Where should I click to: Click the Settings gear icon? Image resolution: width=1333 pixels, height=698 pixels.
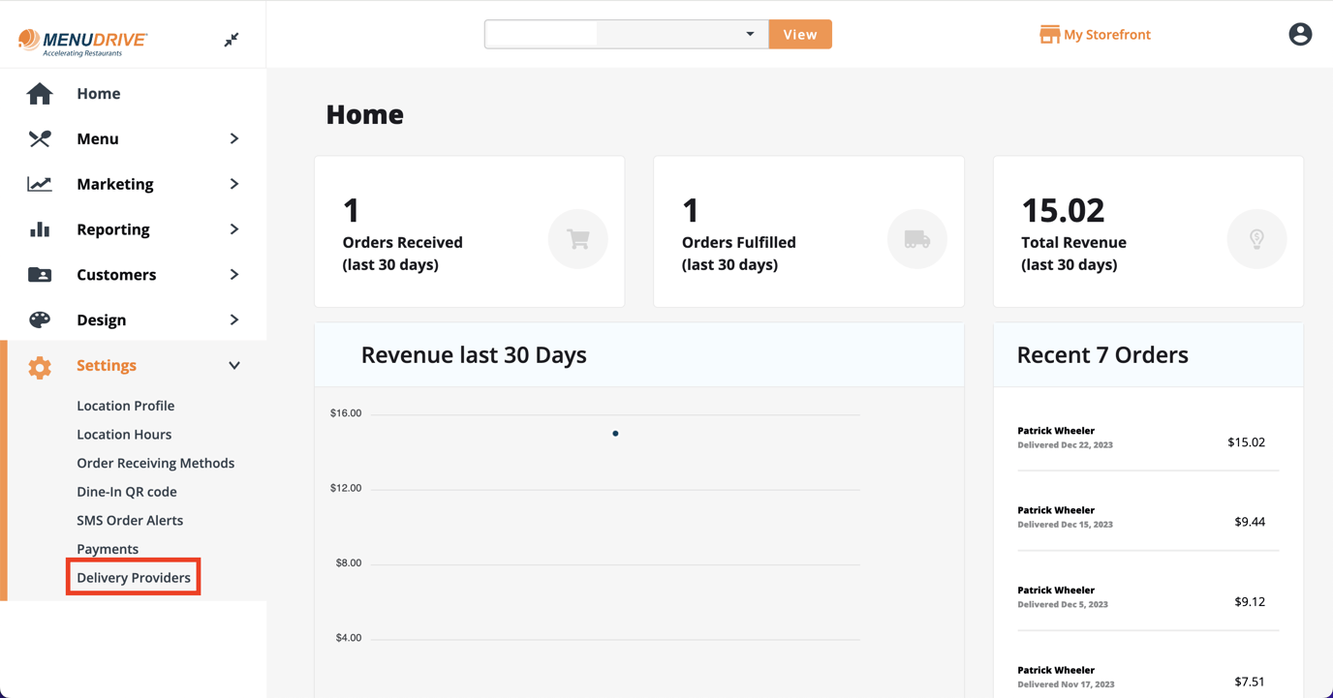click(x=39, y=365)
